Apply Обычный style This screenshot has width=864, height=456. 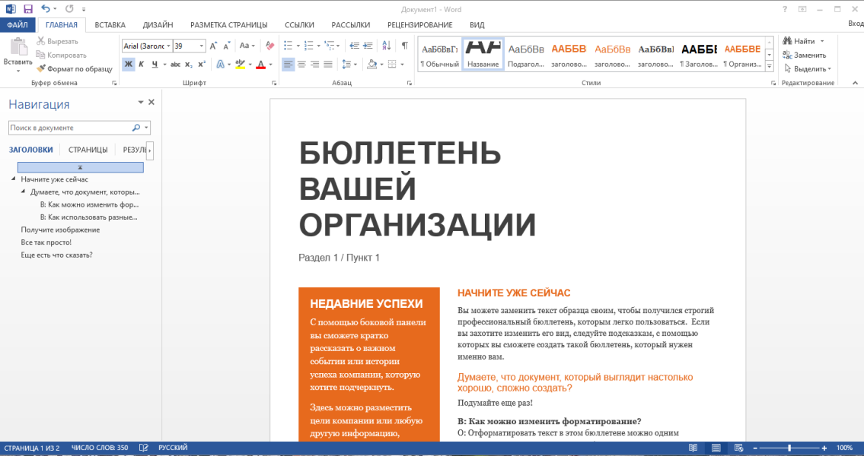pos(439,54)
